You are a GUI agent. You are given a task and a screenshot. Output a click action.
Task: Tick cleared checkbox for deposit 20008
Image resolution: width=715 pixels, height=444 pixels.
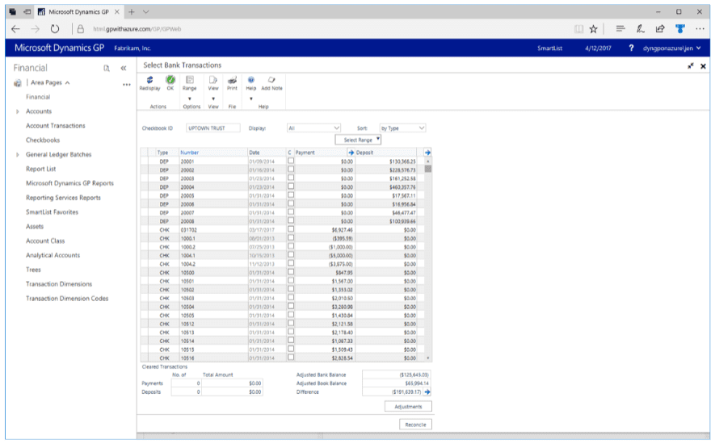(x=291, y=220)
